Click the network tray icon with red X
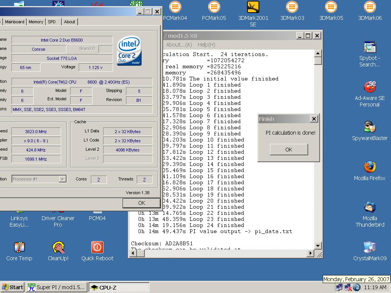391x293 pixels. pos(348,288)
